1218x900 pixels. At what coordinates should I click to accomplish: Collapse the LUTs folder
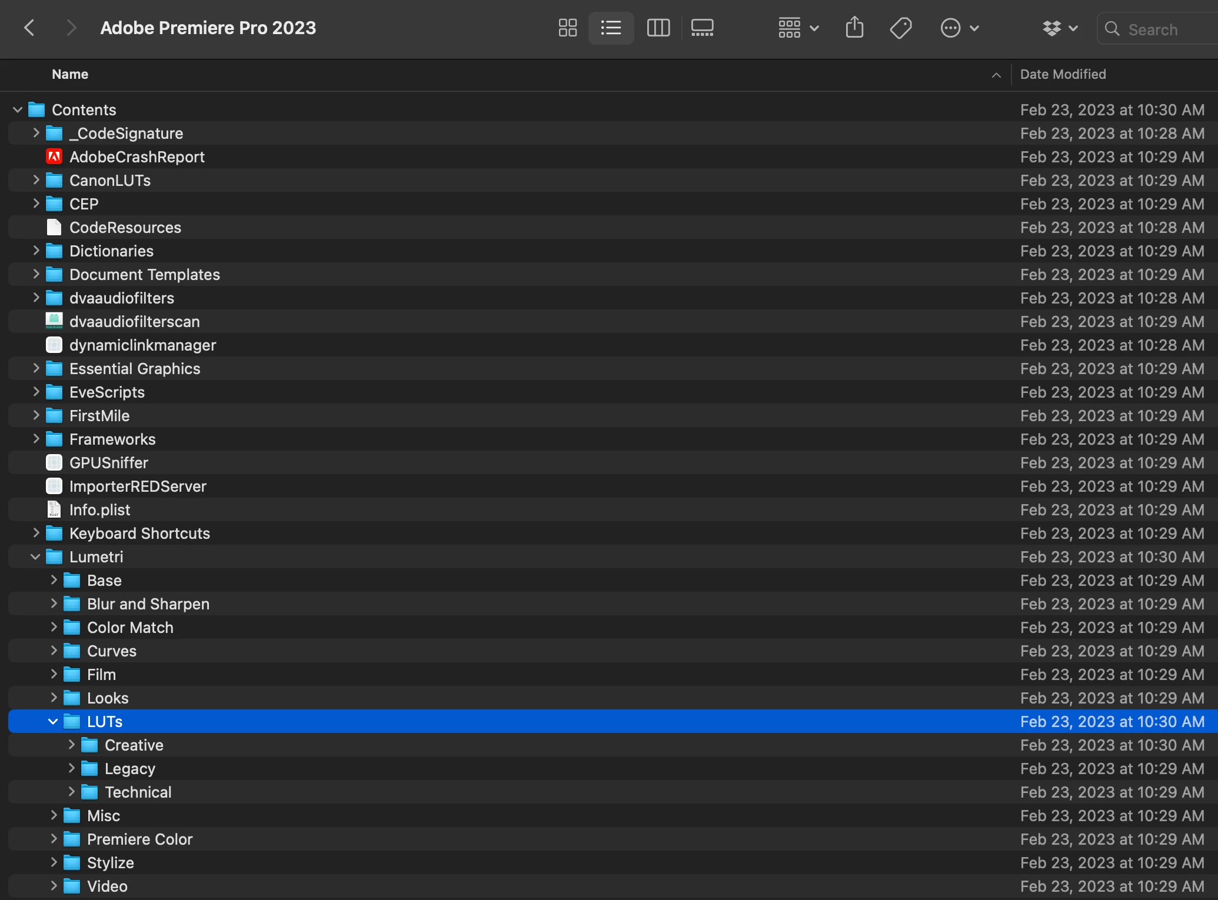pos(53,721)
